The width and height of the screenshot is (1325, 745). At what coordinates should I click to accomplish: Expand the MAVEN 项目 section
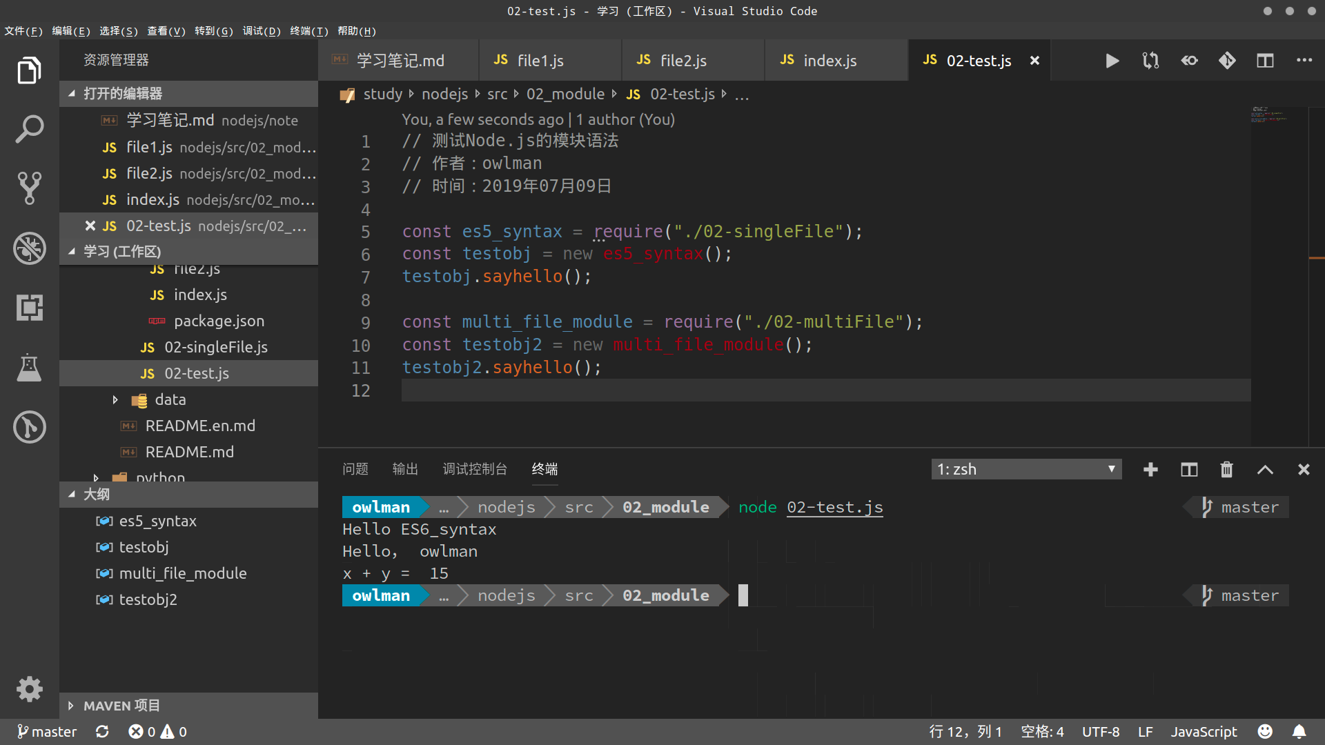click(188, 706)
